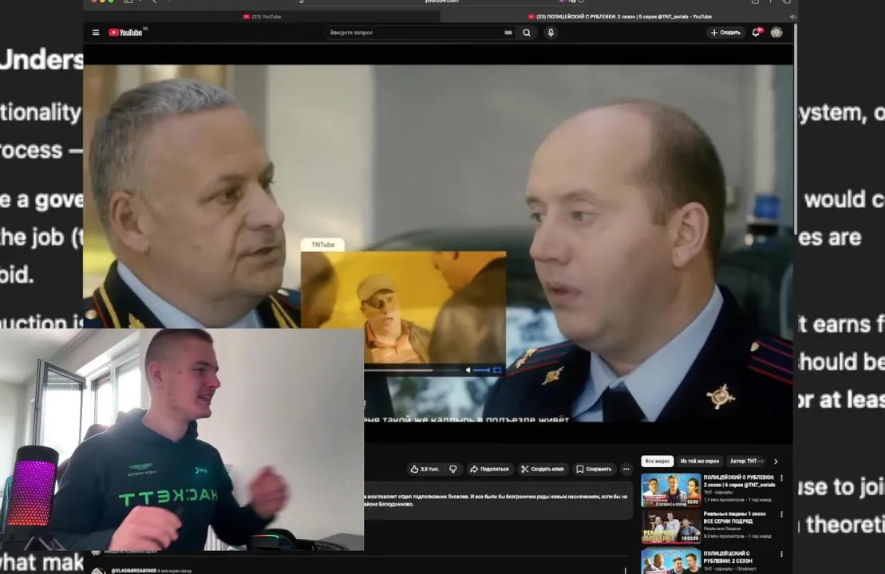The image size is (885, 574).
Task: Select the Все видео filter chip
Action: pos(658,462)
